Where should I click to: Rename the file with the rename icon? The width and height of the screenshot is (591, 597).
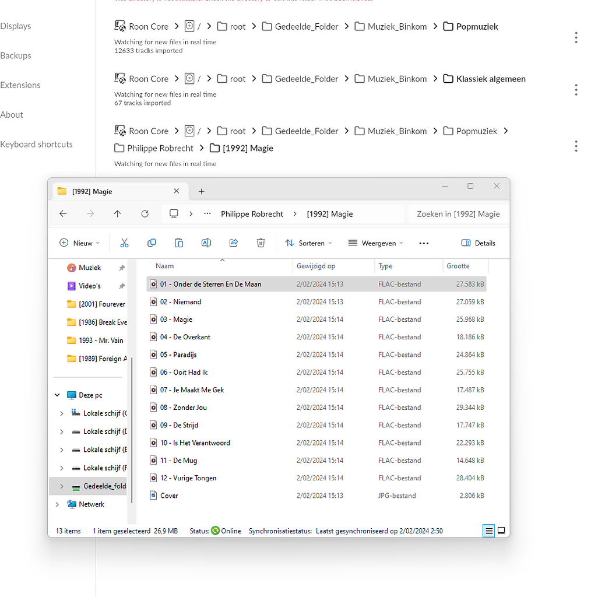click(x=206, y=243)
